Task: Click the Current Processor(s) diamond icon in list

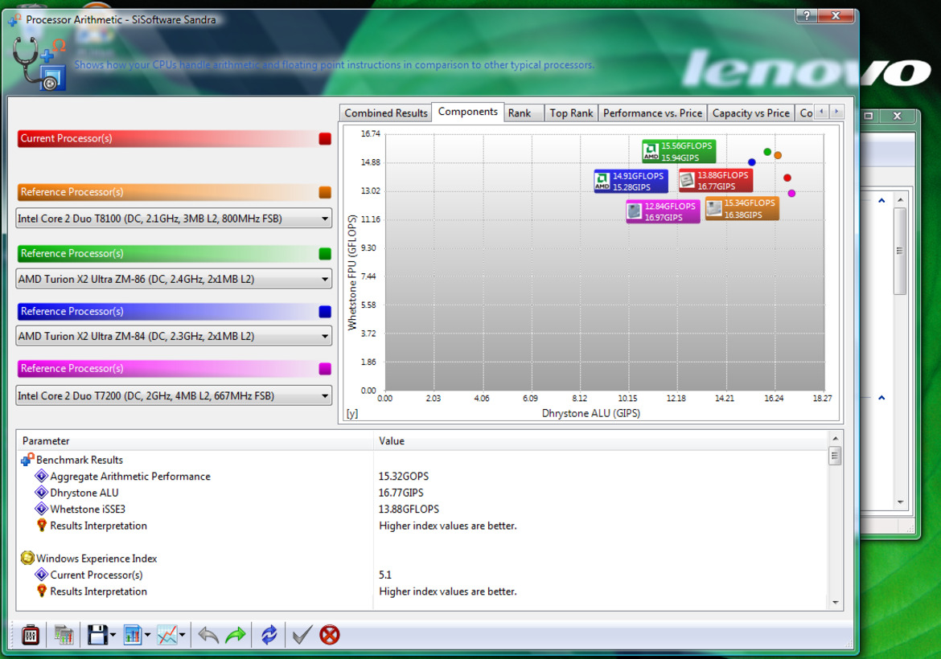Action: coord(41,575)
